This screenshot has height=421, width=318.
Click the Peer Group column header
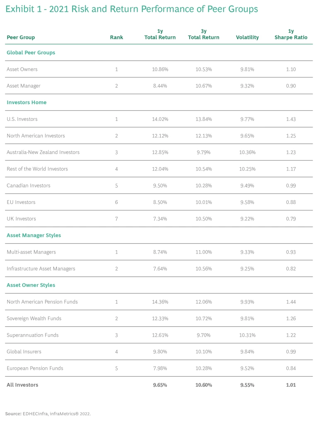click(x=21, y=37)
